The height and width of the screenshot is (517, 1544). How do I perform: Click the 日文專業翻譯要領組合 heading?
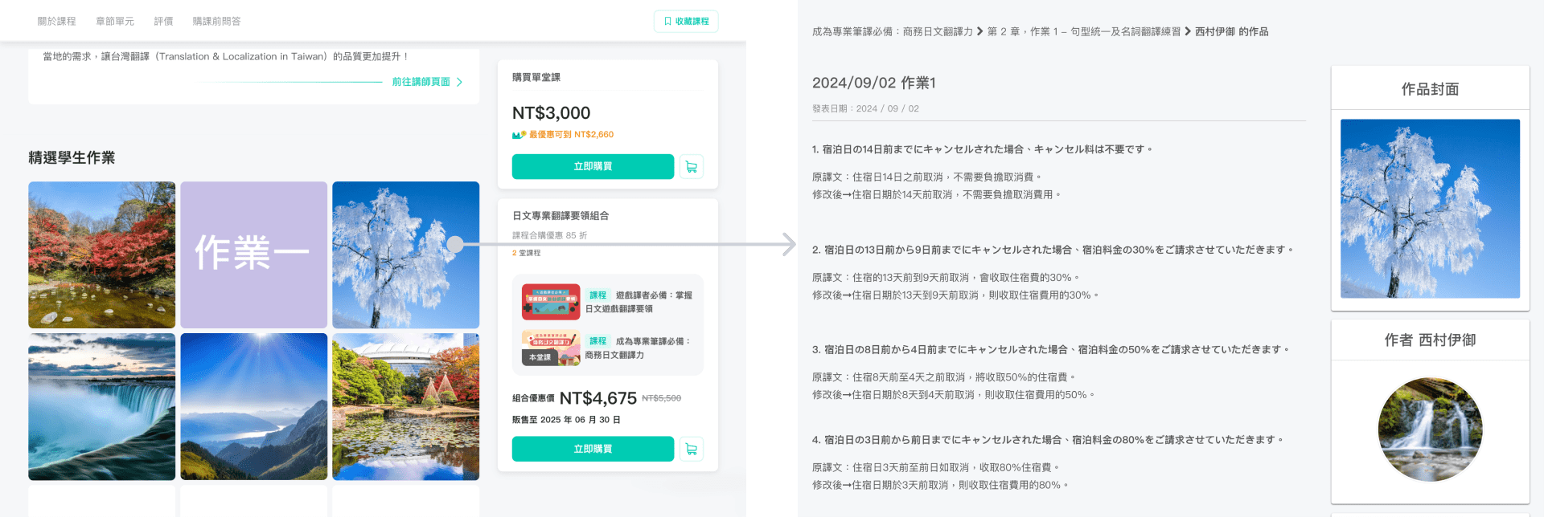pyautogui.click(x=561, y=216)
